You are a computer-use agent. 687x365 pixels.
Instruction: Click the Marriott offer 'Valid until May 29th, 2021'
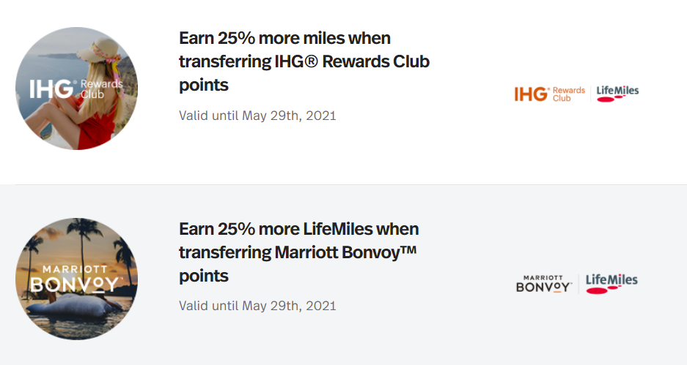click(257, 306)
